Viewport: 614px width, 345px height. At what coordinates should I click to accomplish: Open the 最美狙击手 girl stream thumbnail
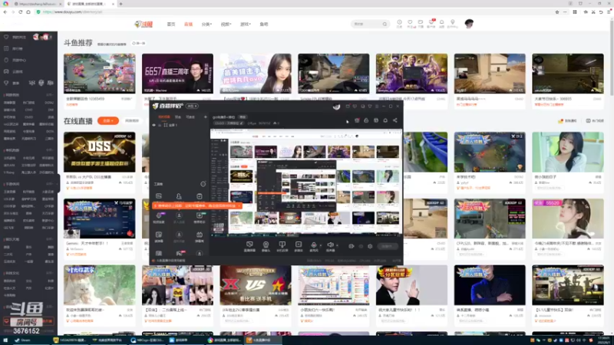pyautogui.click(x=256, y=74)
